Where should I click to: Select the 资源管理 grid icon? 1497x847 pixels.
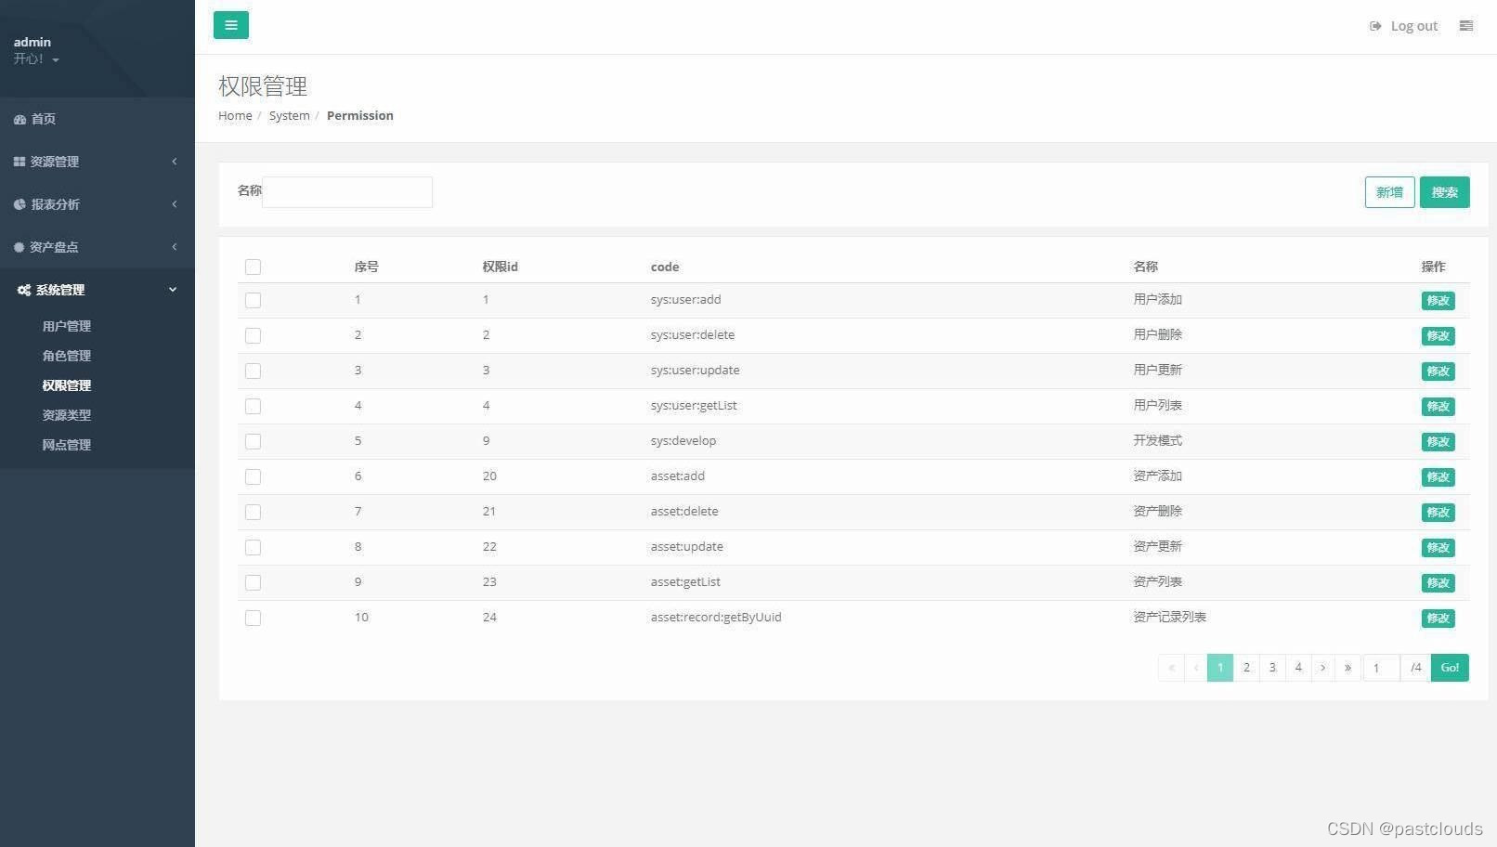point(20,162)
